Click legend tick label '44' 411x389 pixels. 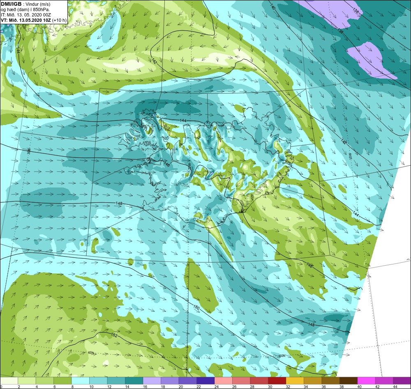395,387
